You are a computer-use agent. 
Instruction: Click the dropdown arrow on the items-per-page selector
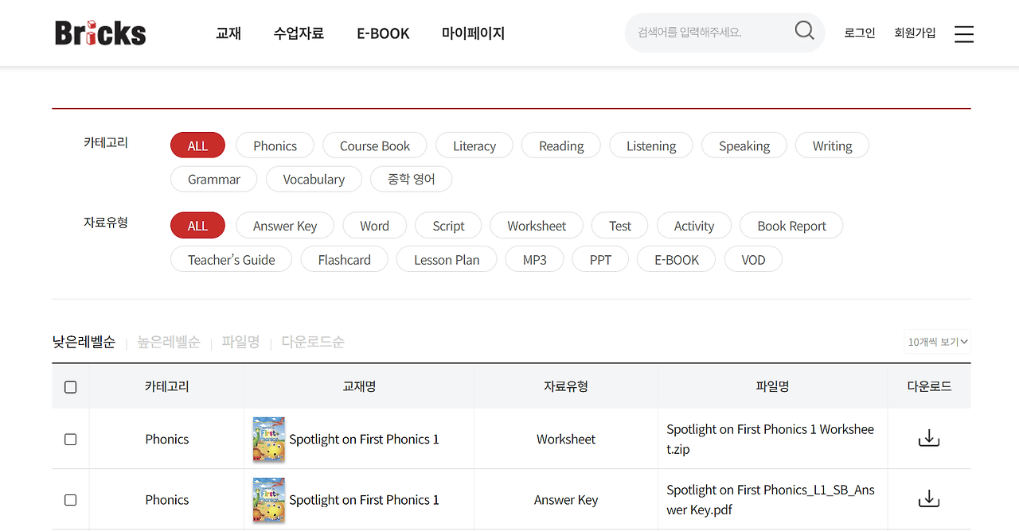pos(962,342)
